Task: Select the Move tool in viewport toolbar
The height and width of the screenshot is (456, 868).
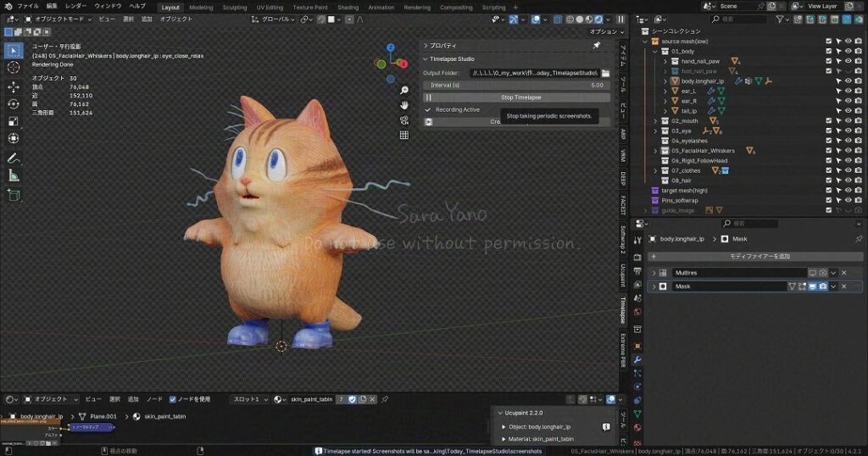Action: coord(14,86)
